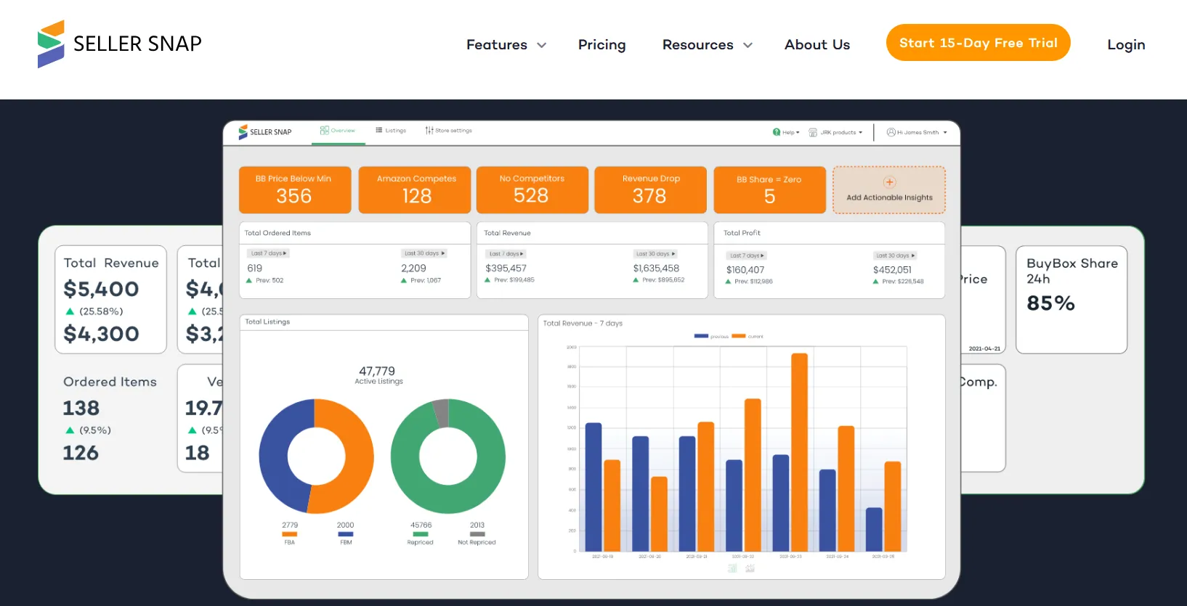Expand the Resources dropdown chevron
1187x606 pixels.
(x=748, y=45)
